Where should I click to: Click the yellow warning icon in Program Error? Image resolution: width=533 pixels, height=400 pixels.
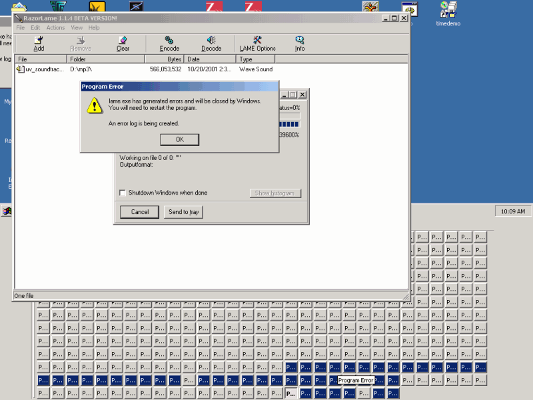pos(95,105)
